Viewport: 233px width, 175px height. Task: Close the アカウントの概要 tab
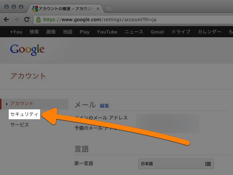tap(98, 9)
